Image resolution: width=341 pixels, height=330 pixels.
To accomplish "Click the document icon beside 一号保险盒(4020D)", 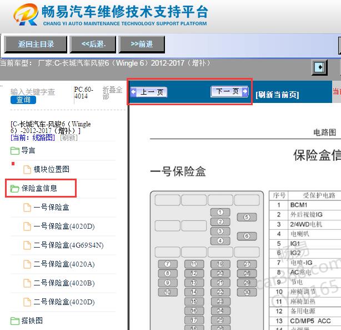I will pos(27,226).
